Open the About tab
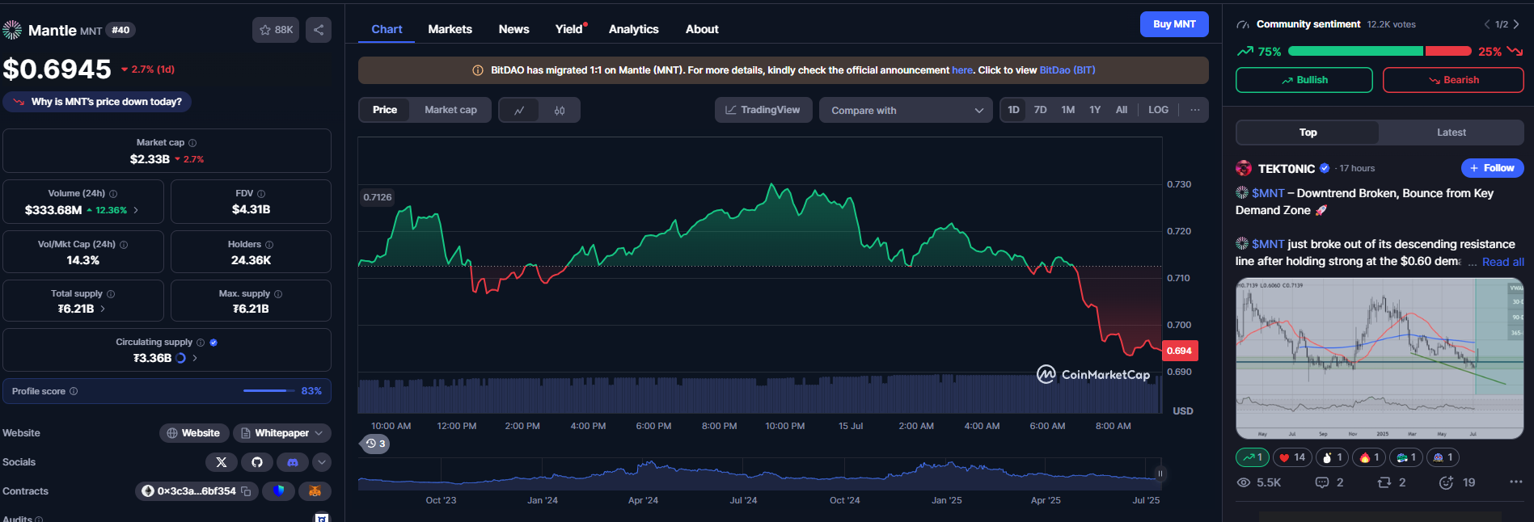Screen dimensions: 1534x522 [702, 29]
